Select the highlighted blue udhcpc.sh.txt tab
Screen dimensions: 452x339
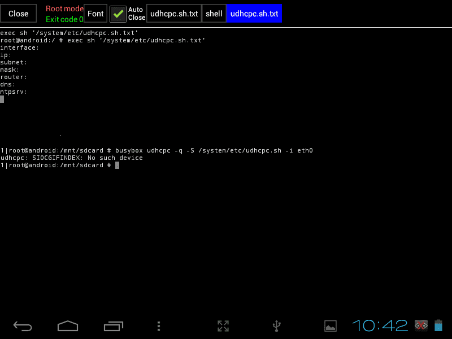tap(254, 13)
